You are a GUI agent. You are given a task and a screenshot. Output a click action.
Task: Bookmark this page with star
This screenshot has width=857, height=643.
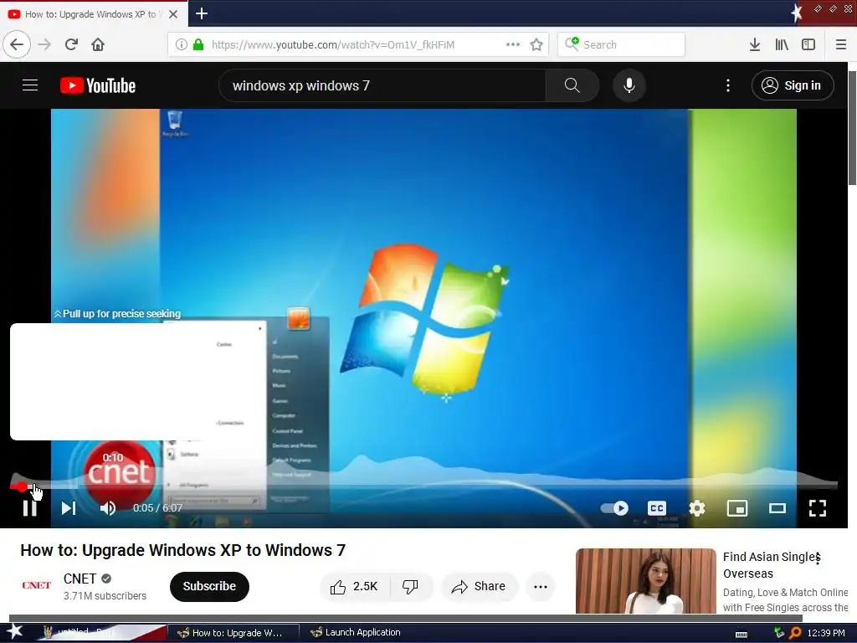pos(536,44)
